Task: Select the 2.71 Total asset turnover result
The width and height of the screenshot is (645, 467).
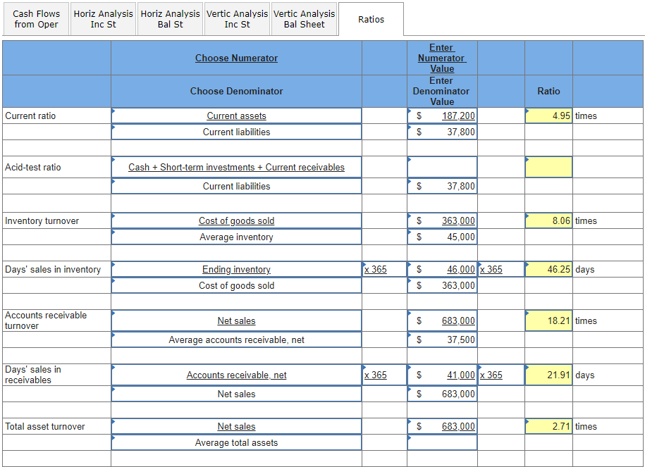Action: tap(548, 426)
